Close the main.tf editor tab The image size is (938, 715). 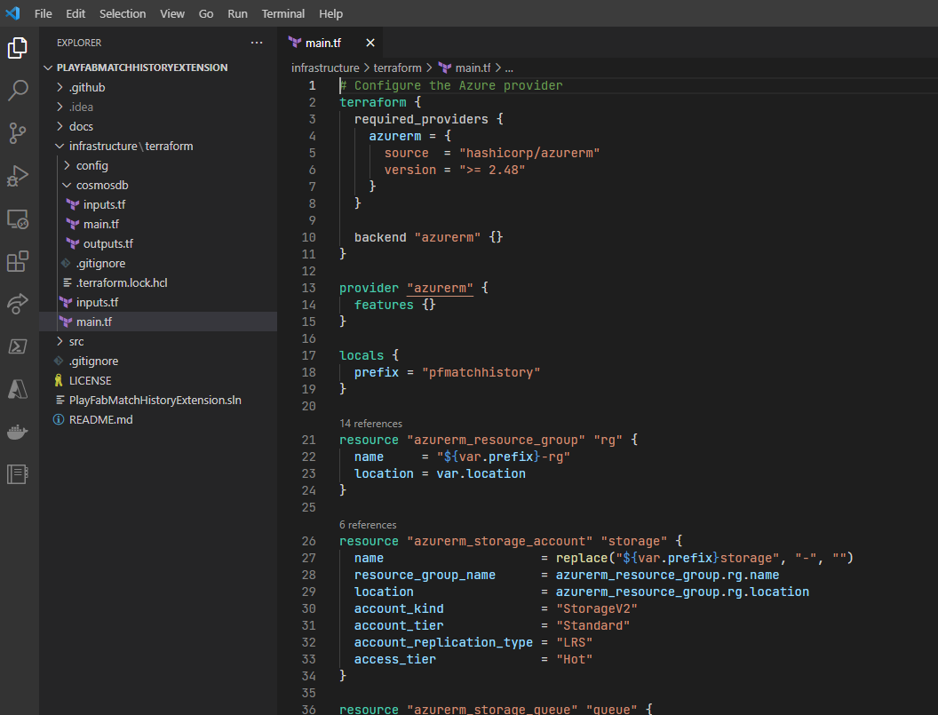pyautogui.click(x=370, y=43)
